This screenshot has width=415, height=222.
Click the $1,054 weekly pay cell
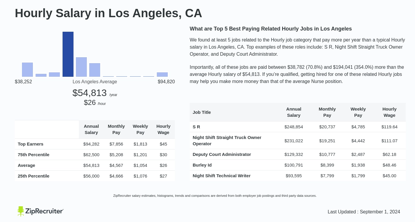pos(140,165)
